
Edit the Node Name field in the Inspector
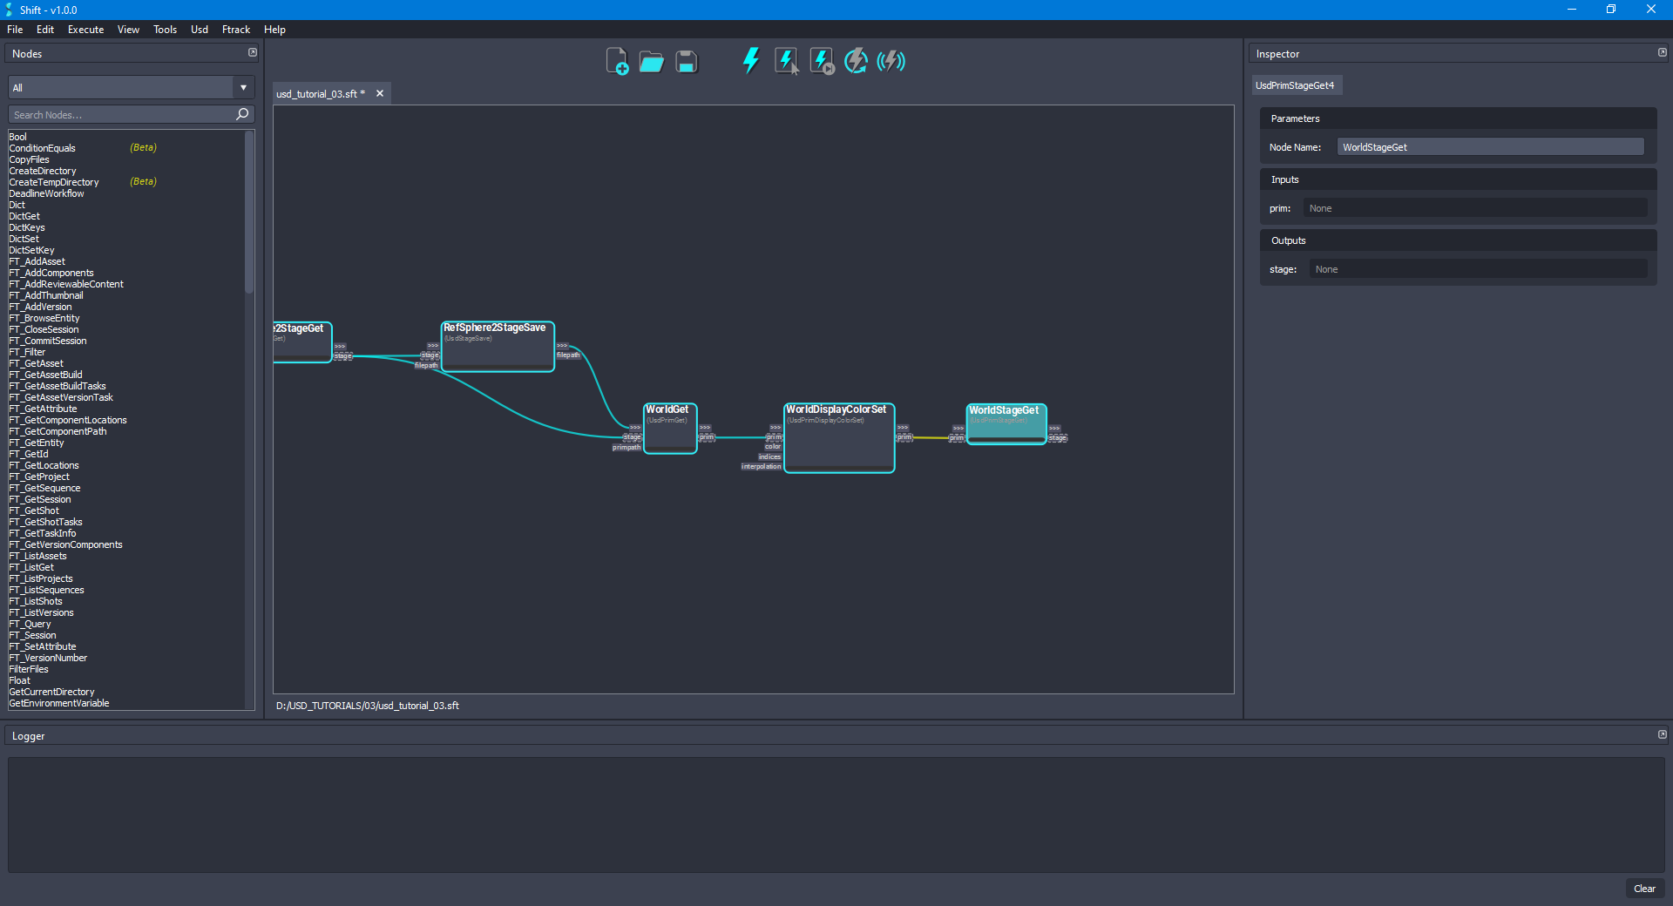click(x=1489, y=146)
